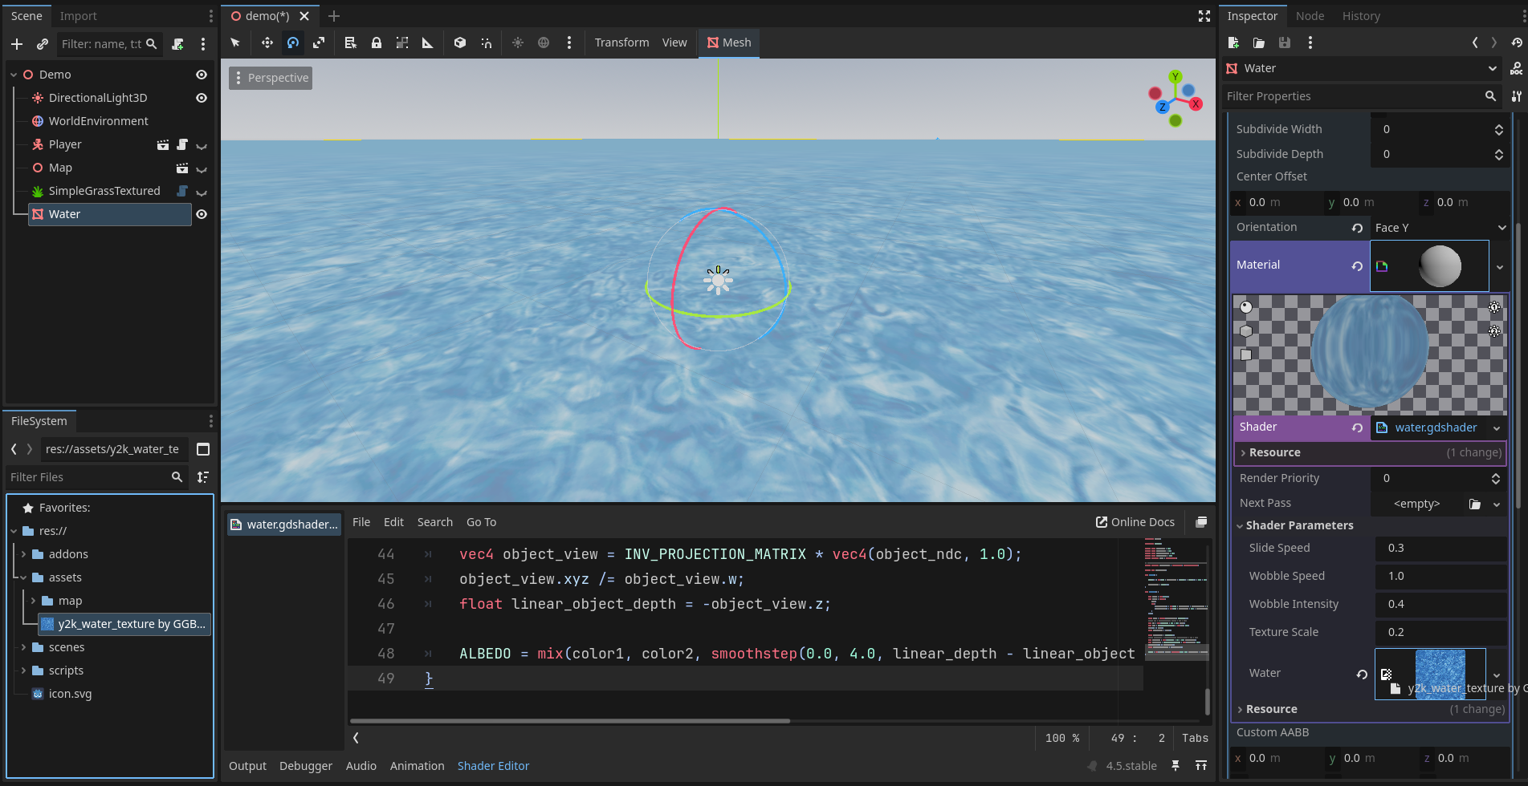This screenshot has height=786, width=1528.
Task: Activate the Rotate mode tool
Action: pyautogui.click(x=293, y=43)
